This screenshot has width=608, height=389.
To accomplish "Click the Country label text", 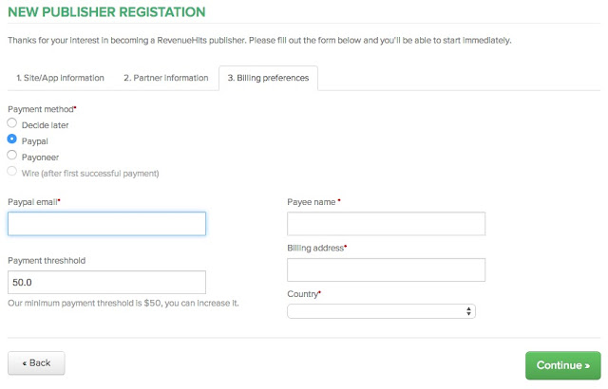I will pyautogui.click(x=303, y=294).
